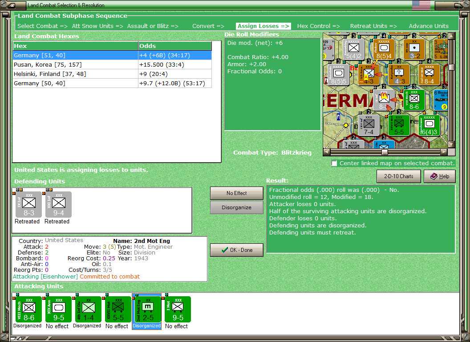This screenshot has width=470, height=342.
Task: Go to Assign Losses subphase
Action: (x=263, y=26)
